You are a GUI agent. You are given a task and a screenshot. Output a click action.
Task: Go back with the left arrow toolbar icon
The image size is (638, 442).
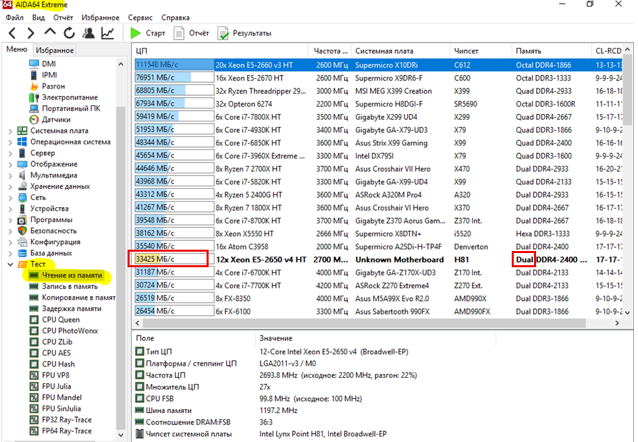(12, 33)
